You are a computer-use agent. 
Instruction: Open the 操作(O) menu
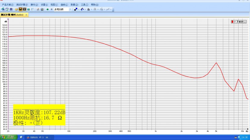pos(34,5)
